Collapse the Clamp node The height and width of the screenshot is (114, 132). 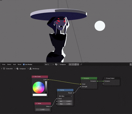coord(59,90)
